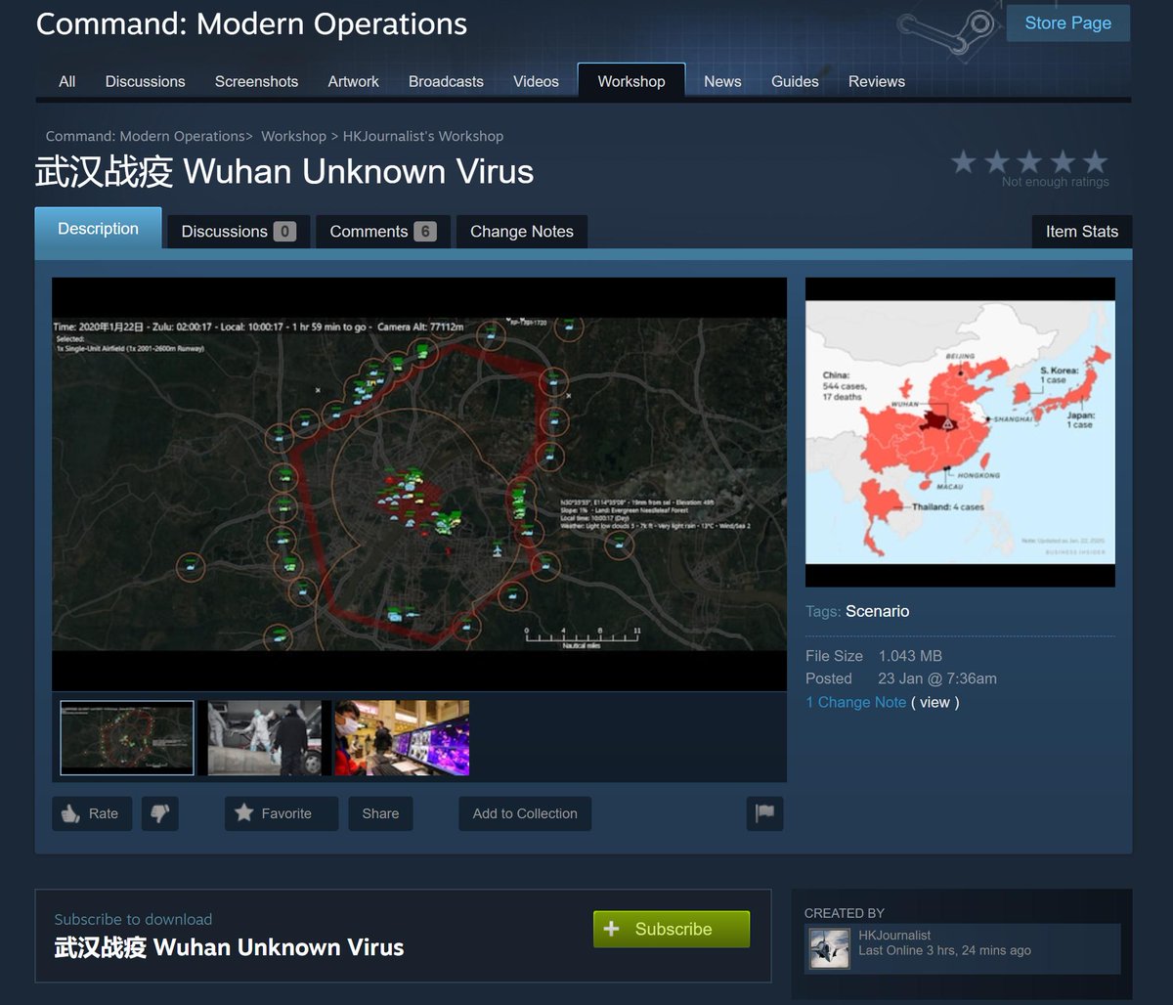
Task: Select the Description tab
Action: (98, 229)
